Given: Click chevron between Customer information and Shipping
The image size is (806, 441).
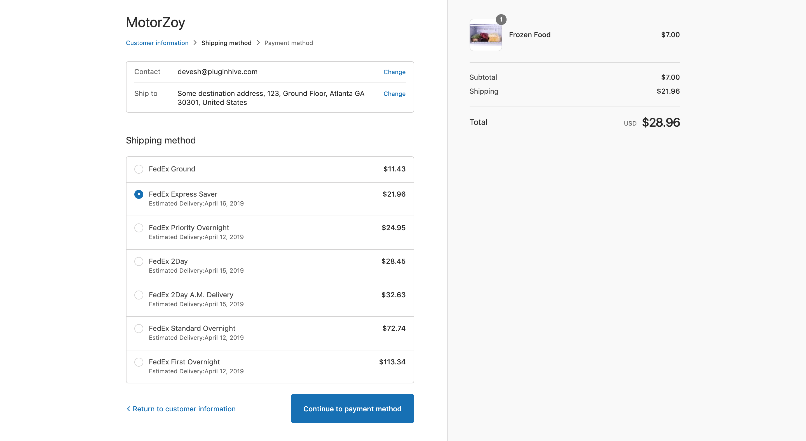Looking at the screenshot, I should [195, 43].
